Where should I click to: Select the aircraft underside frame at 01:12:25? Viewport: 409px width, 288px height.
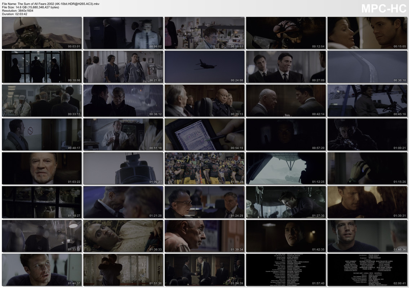coord(286,168)
